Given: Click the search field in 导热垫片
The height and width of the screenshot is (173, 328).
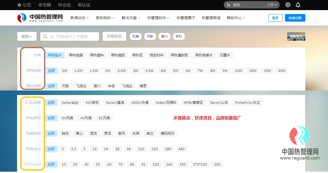Looking at the screenshot, I should (x=70, y=36).
